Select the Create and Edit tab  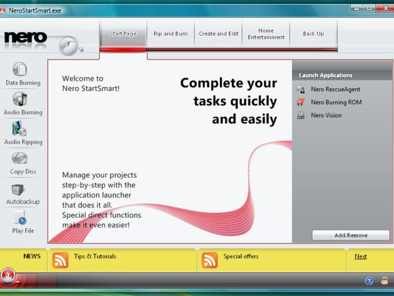(x=218, y=34)
